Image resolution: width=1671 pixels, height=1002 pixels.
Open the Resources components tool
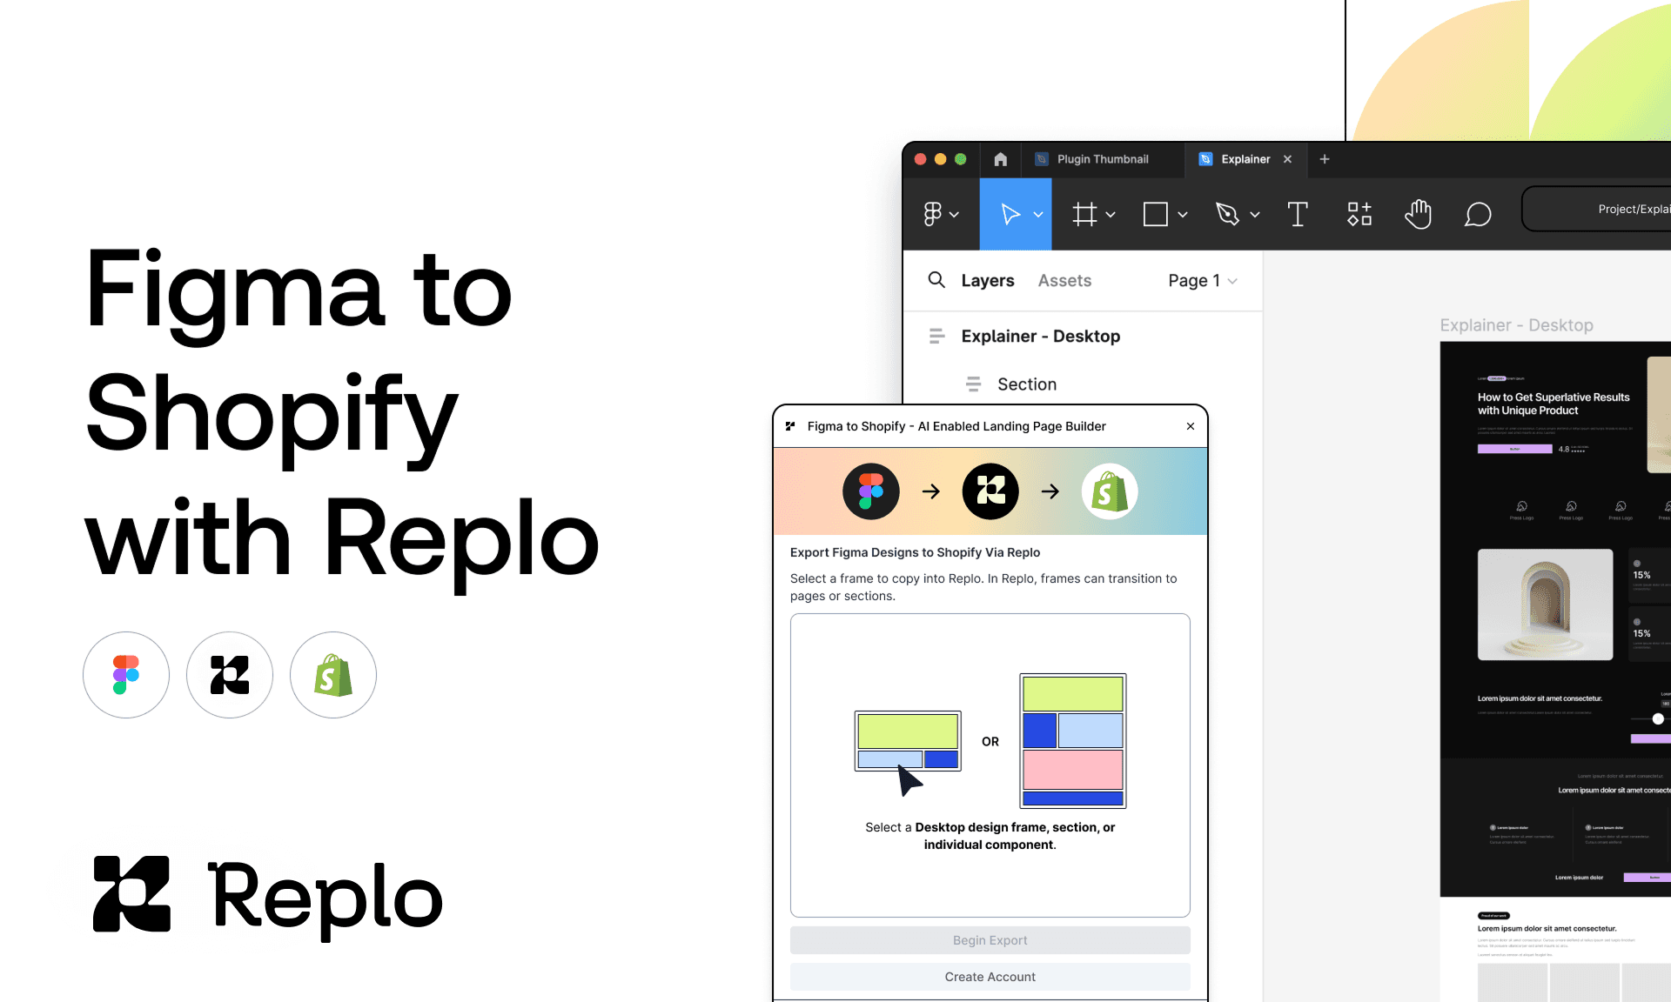(1359, 214)
